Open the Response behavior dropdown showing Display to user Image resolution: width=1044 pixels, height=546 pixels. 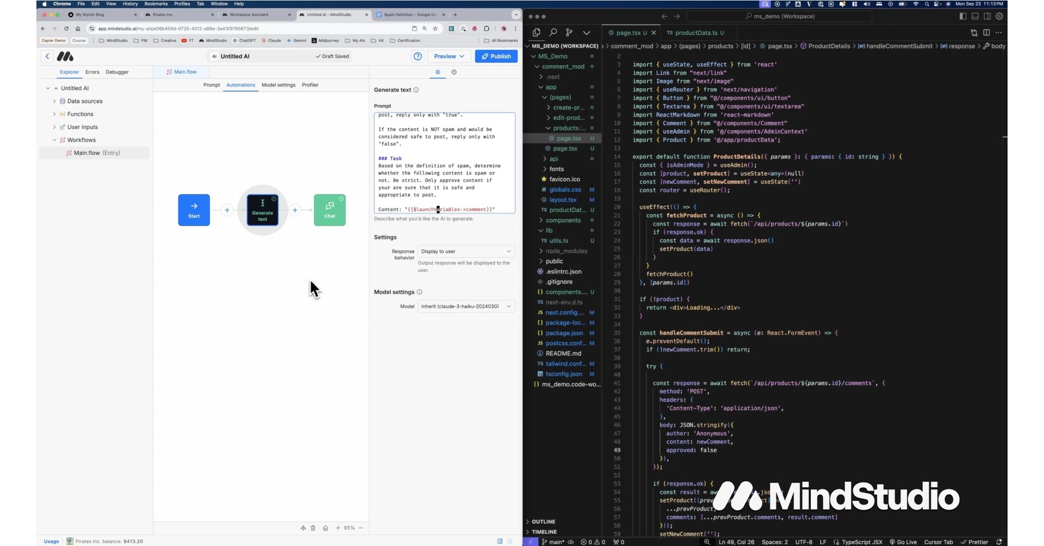pyautogui.click(x=466, y=251)
